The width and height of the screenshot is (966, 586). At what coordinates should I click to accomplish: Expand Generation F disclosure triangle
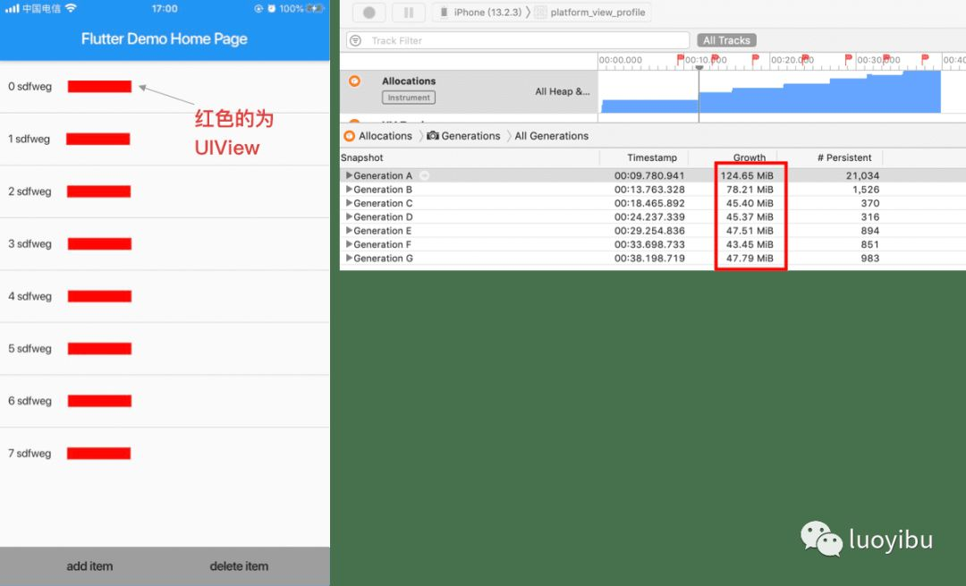coord(350,244)
